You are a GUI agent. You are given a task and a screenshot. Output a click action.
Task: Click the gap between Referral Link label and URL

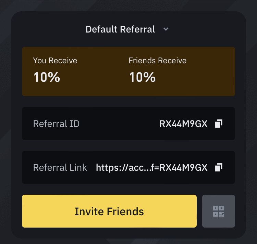91,167
